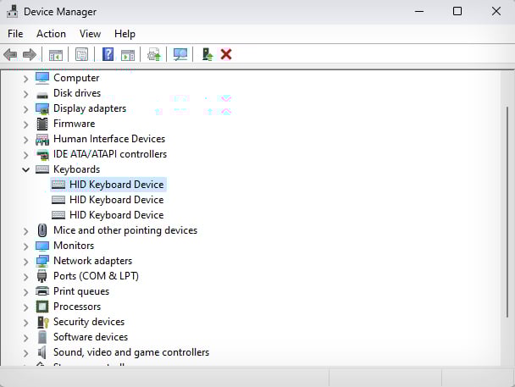Viewport: 515px width, 387px height.
Task: Click the Keyboards category icon
Action: coord(42,169)
